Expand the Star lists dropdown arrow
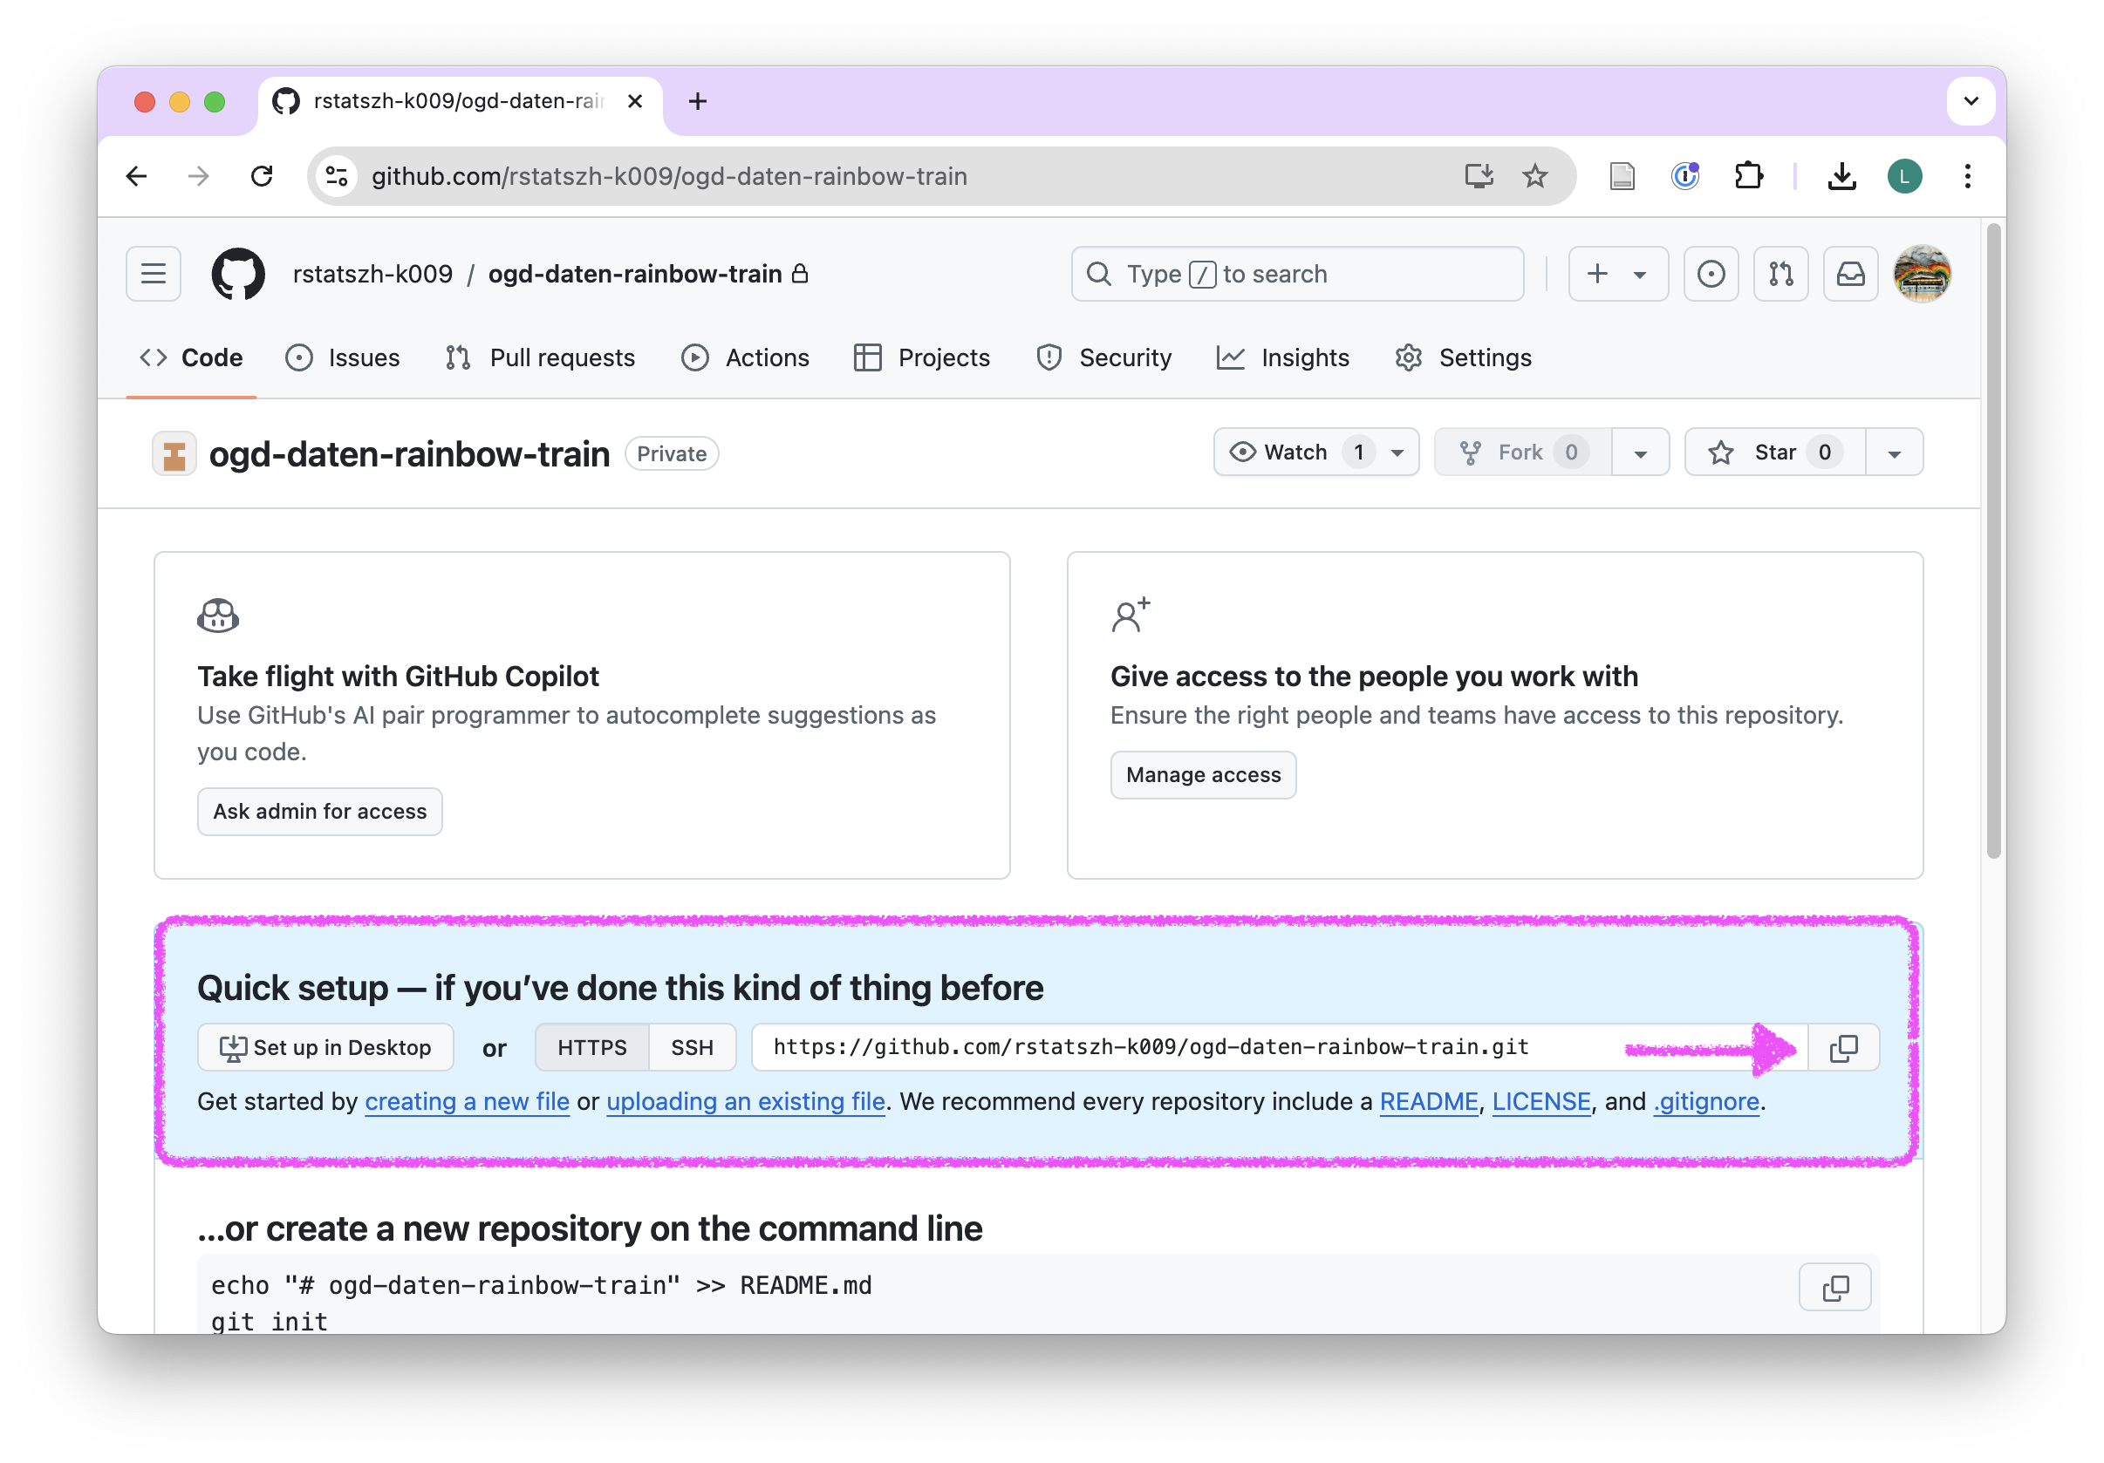Screen dimensions: 2104x1463 tap(1893, 453)
